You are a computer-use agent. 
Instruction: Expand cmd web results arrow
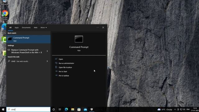(x=47, y=61)
